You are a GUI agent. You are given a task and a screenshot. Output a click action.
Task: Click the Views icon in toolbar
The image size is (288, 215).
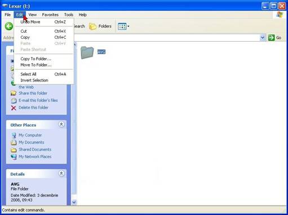coord(122,26)
